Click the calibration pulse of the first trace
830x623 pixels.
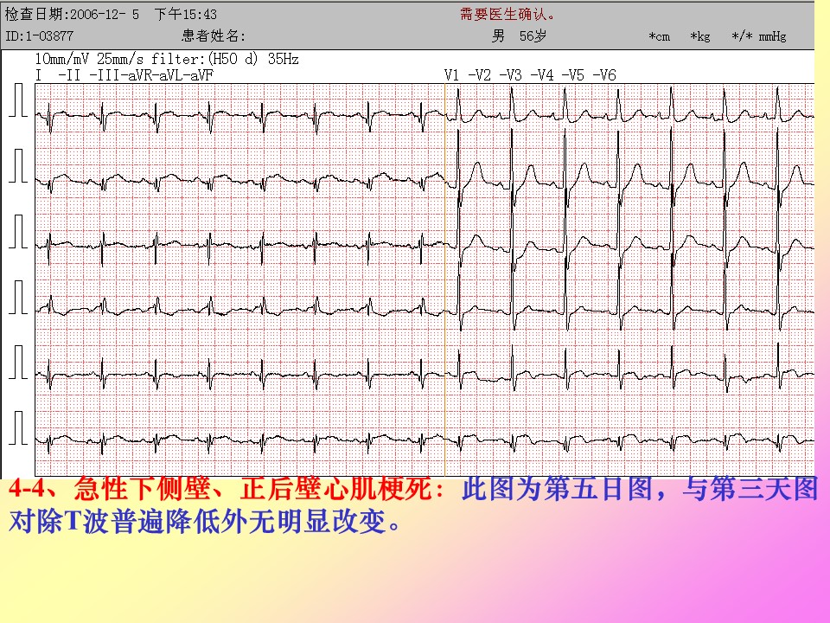(x=18, y=100)
